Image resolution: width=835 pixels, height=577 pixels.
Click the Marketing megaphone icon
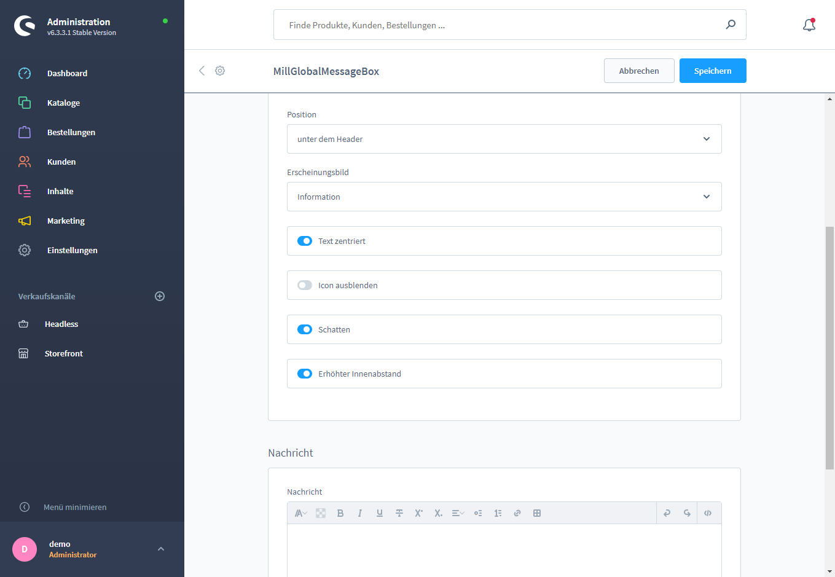pyautogui.click(x=25, y=221)
